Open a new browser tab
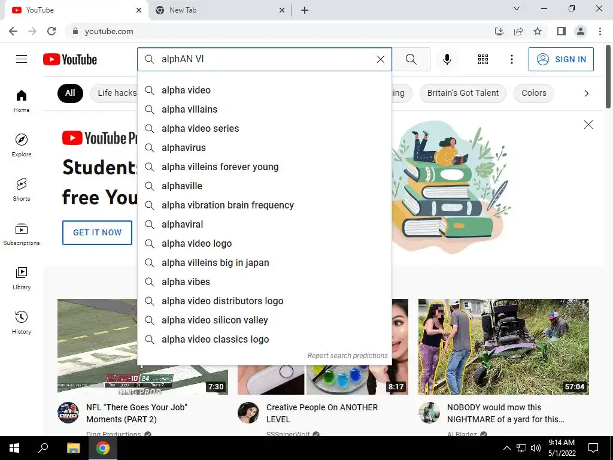This screenshot has height=460, width=613. point(305,10)
